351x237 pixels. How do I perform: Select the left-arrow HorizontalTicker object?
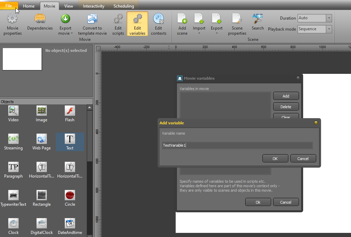pyautogui.click(x=41, y=170)
